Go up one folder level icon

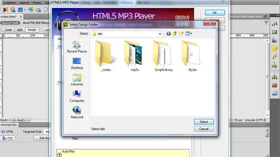[x=175, y=34]
